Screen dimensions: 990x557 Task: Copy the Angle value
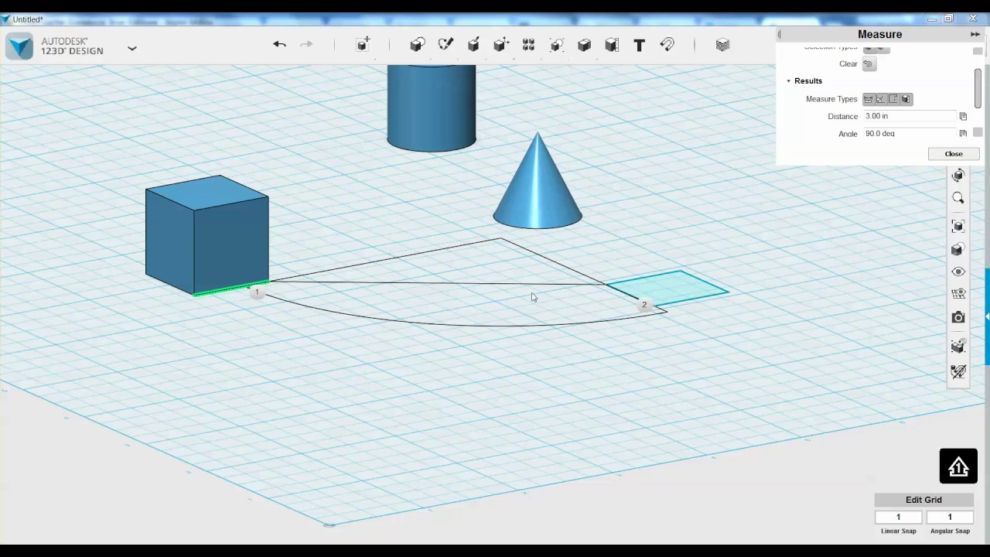[x=963, y=133]
